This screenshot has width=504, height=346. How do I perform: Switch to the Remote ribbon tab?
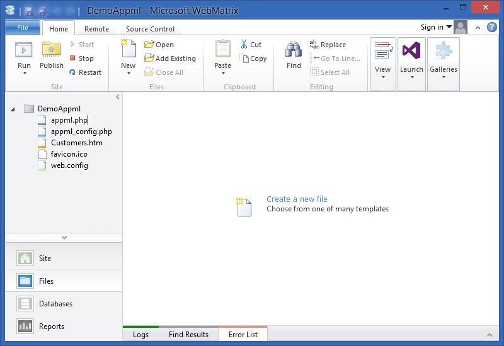point(96,29)
